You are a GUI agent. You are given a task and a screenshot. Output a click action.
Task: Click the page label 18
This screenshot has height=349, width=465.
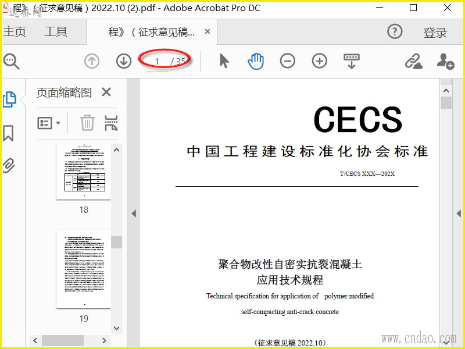click(84, 210)
